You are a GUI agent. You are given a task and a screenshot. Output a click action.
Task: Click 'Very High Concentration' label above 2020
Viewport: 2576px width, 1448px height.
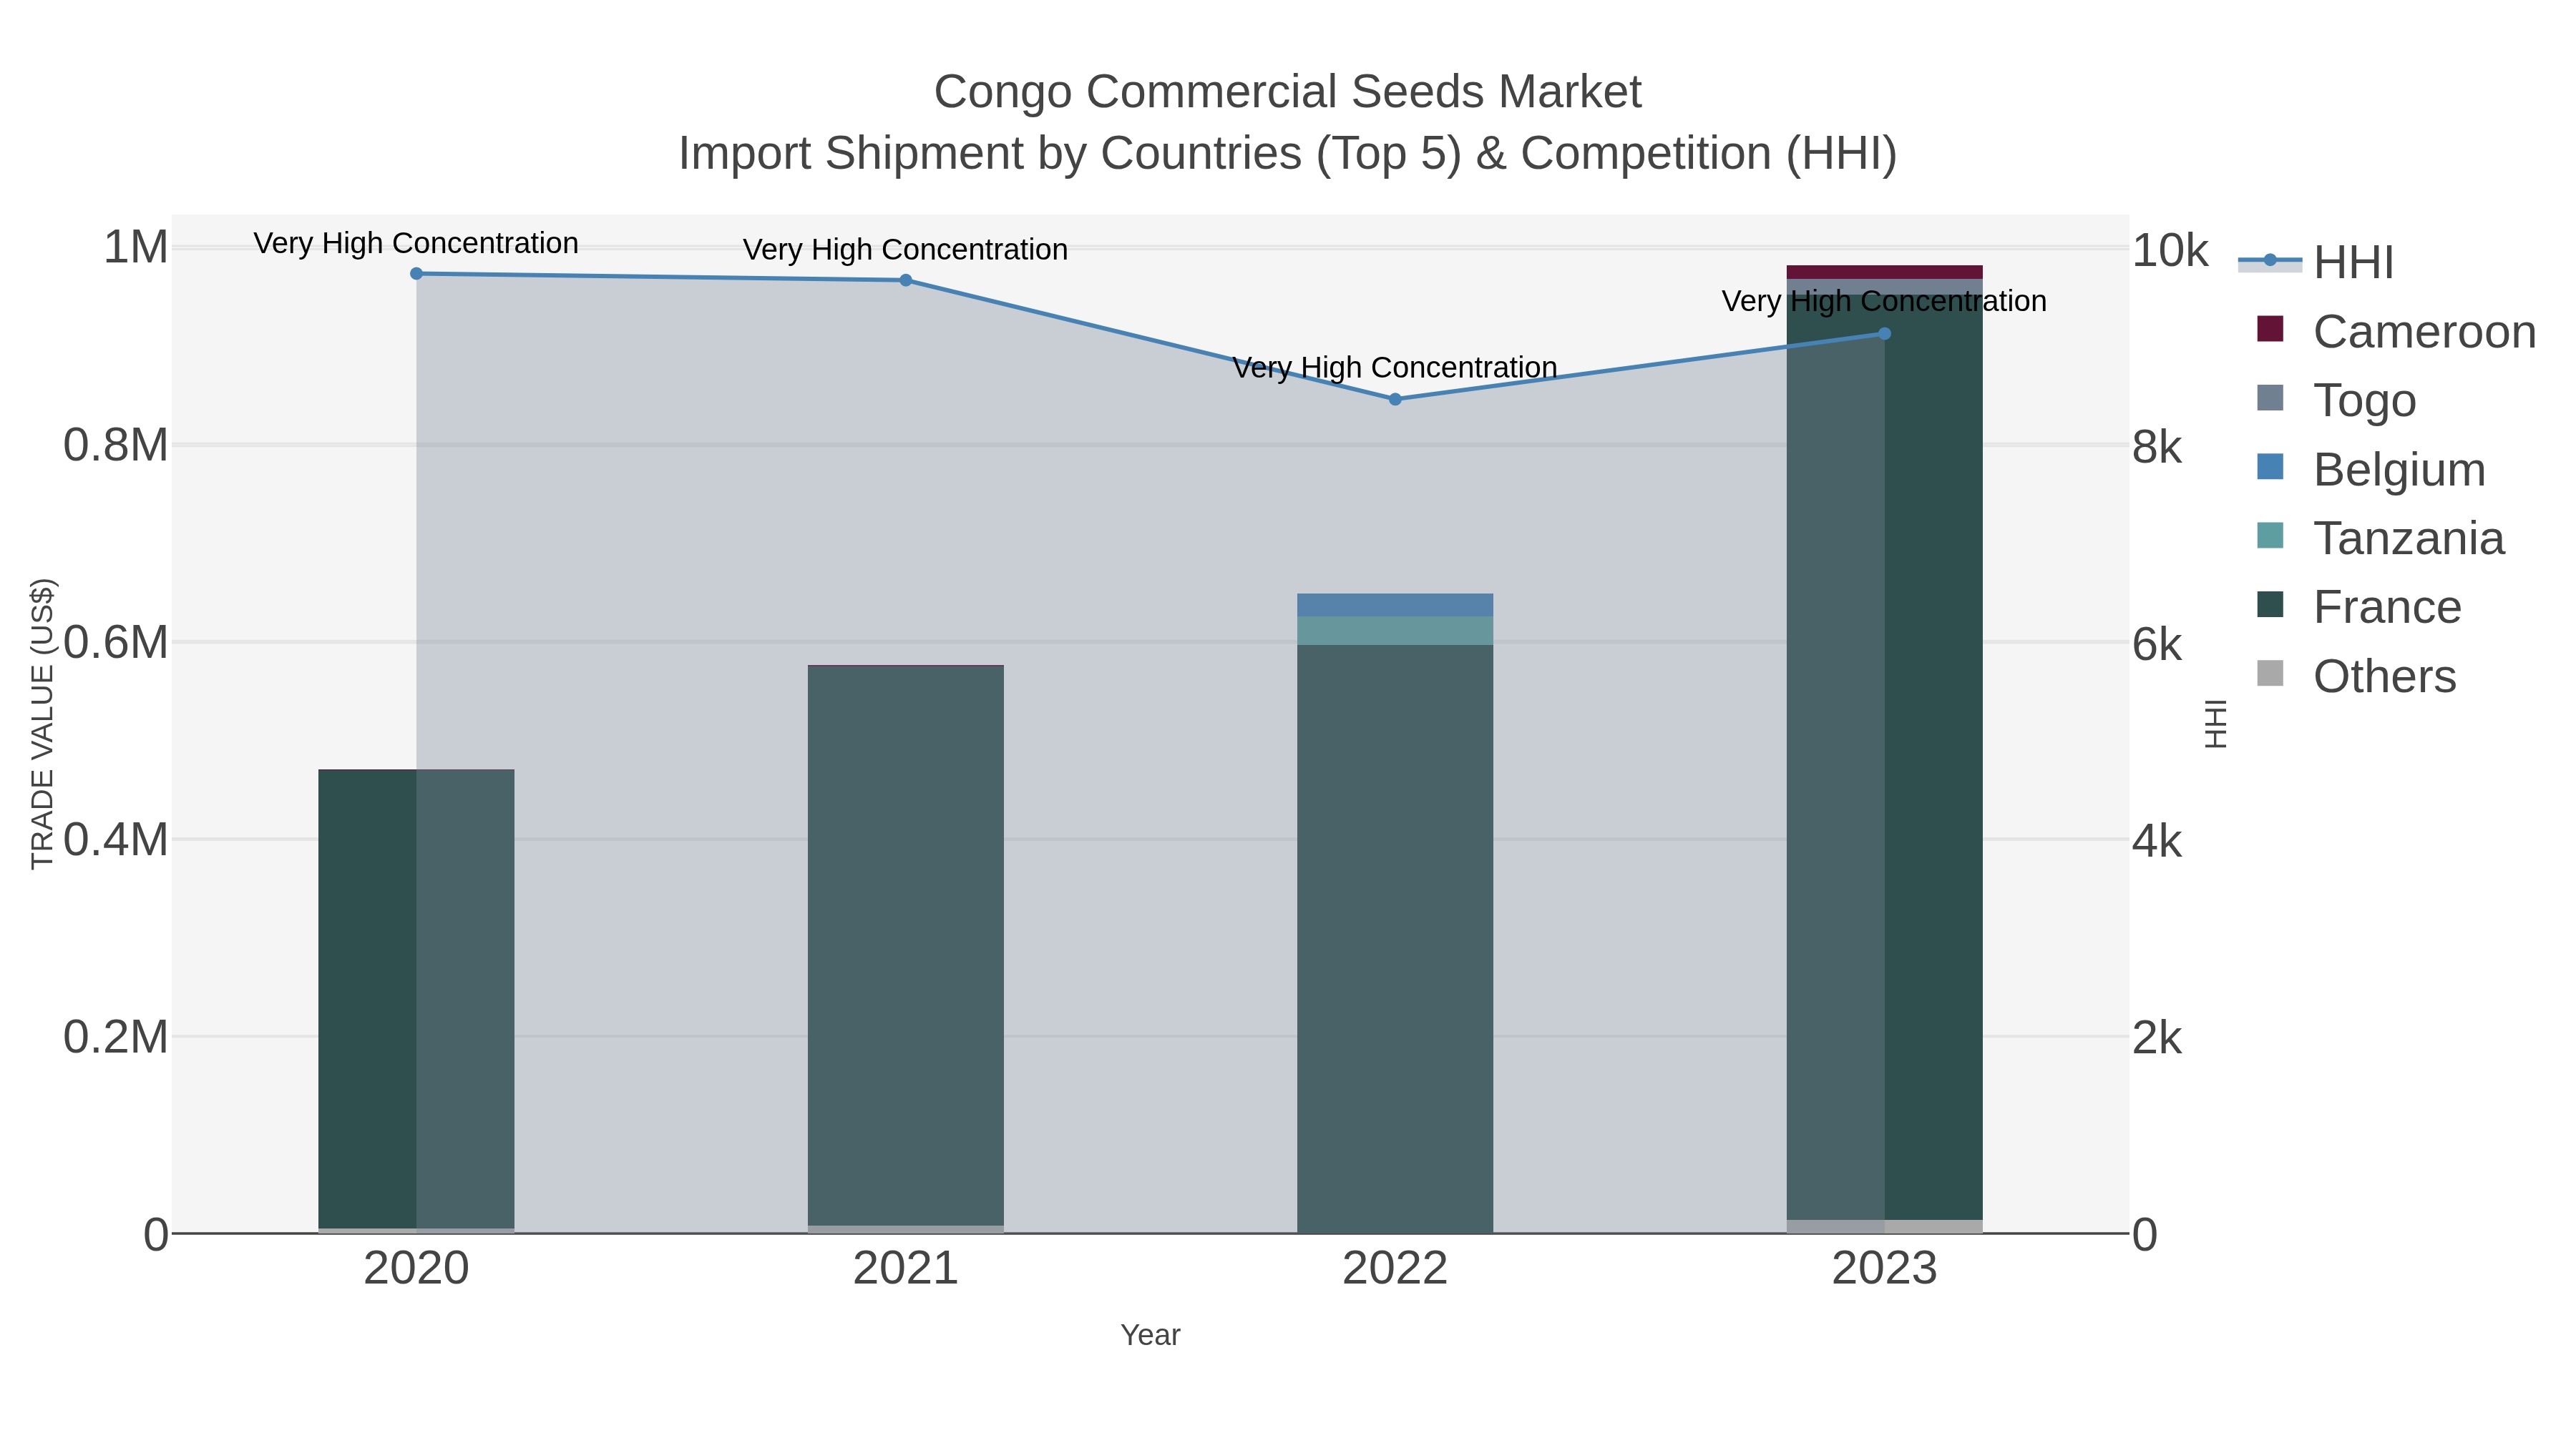[416, 244]
